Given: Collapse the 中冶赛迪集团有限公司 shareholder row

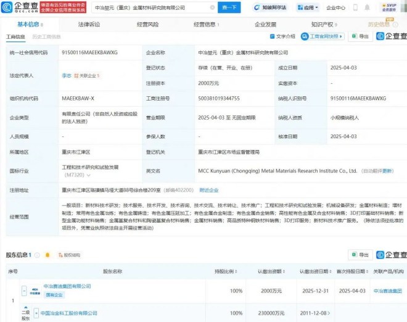Looking at the screenshot, I should pyautogui.click(x=24, y=290).
